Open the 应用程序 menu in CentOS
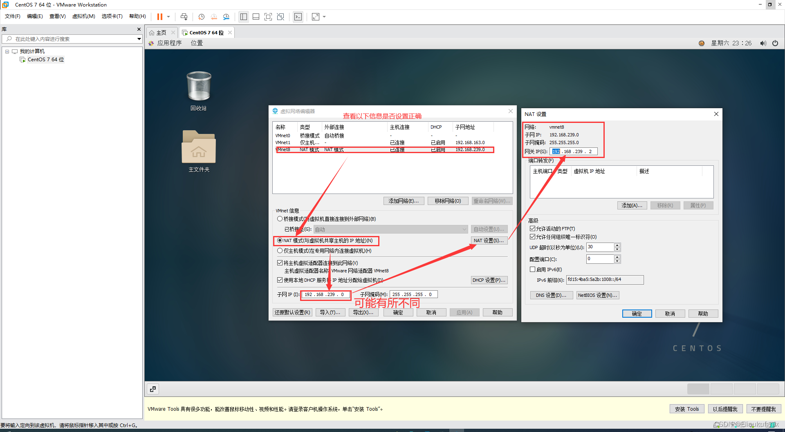The image size is (785, 432). tap(169, 43)
